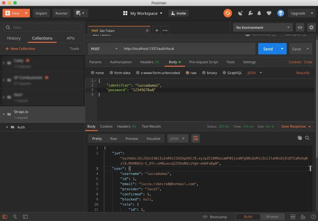
Task: Open the No Environment selector
Action: point(263,27)
